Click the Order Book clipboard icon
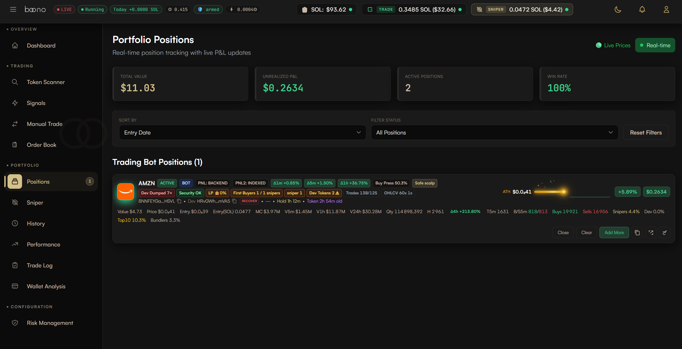682x349 pixels. 15,145
